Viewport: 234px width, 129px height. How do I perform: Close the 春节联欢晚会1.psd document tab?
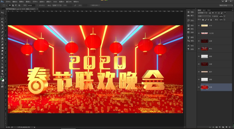(x=37, y=9)
